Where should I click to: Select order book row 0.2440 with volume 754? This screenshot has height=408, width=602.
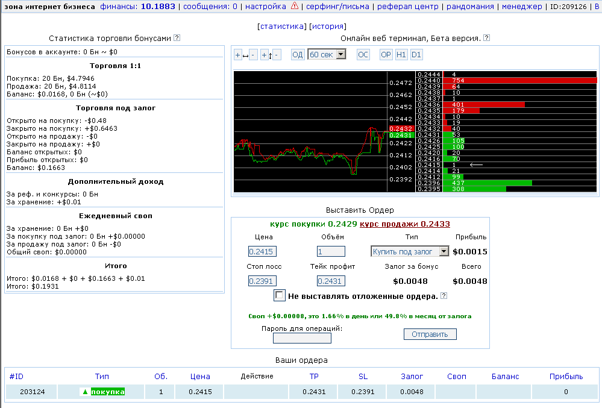tap(506, 81)
